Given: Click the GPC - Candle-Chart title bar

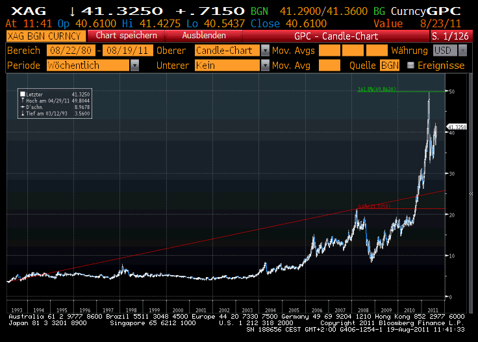Looking at the screenshot, I should click(x=336, y=36).
